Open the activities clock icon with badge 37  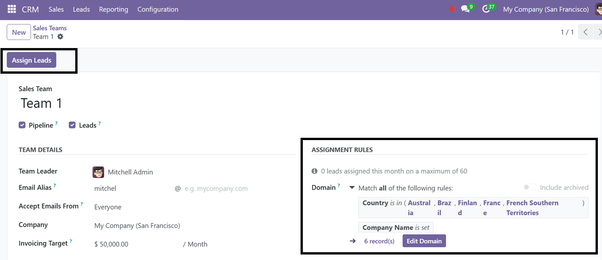point(486,9)
